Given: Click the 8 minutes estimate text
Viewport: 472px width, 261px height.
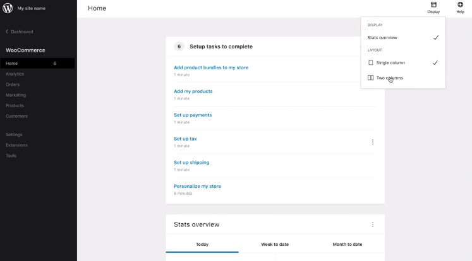Looking at the screenshot, I should click(183, 194).
